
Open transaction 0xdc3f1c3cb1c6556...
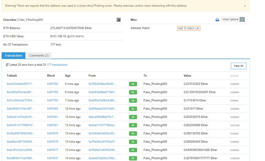[21, 150]
